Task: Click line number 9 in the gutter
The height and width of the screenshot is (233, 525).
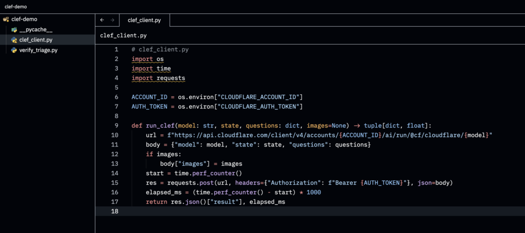Action: point(116,125)
